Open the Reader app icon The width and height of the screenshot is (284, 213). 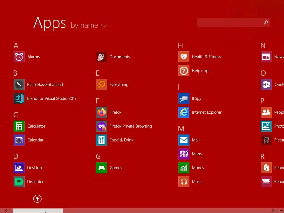pyautogui.click(x=266, y=168)
